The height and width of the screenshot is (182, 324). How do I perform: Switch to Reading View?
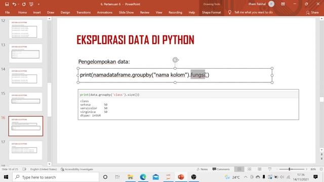tap(260, 169)
